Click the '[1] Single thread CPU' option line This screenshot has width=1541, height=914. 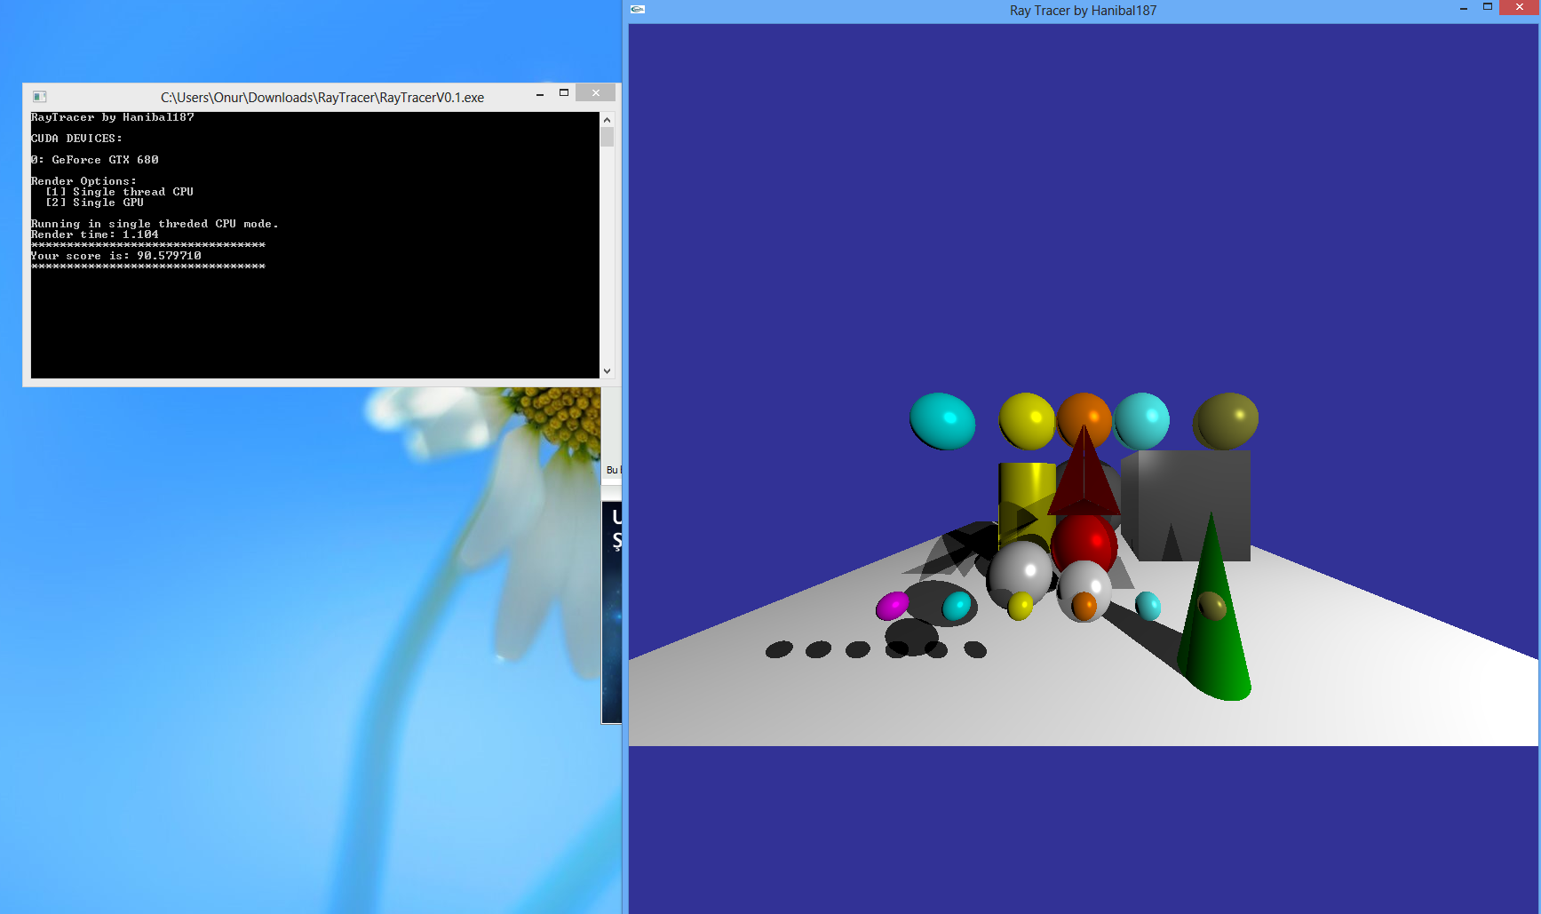(119, 192)
